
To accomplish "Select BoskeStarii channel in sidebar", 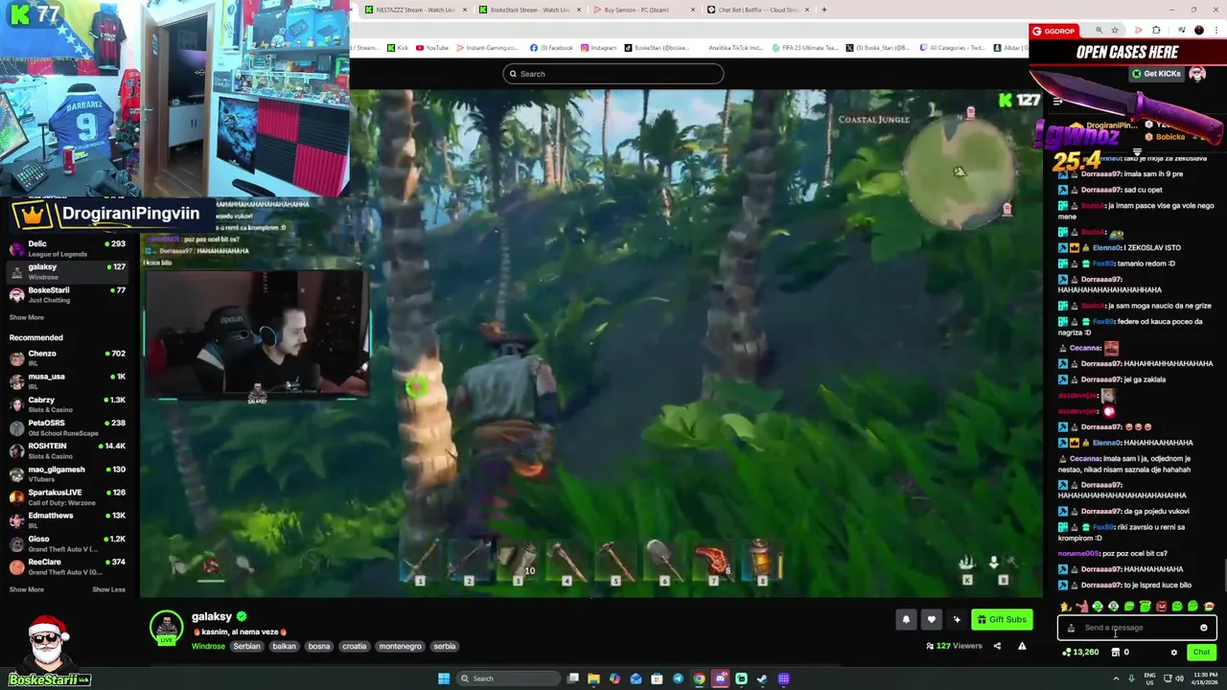I will [67, 295].
